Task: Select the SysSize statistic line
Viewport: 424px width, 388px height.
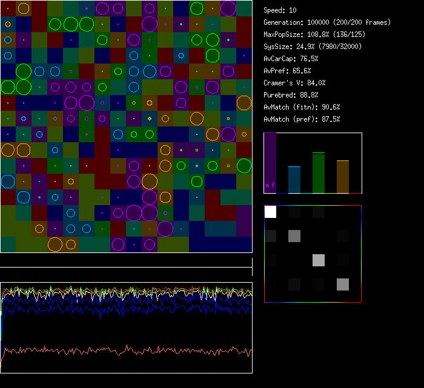Action: coord(314,47)
